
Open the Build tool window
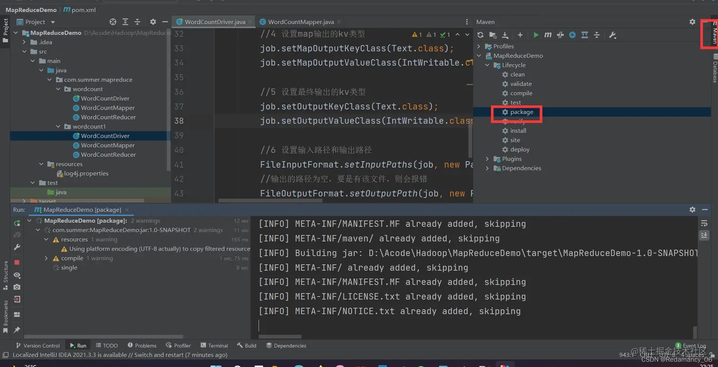coord(247,346)
